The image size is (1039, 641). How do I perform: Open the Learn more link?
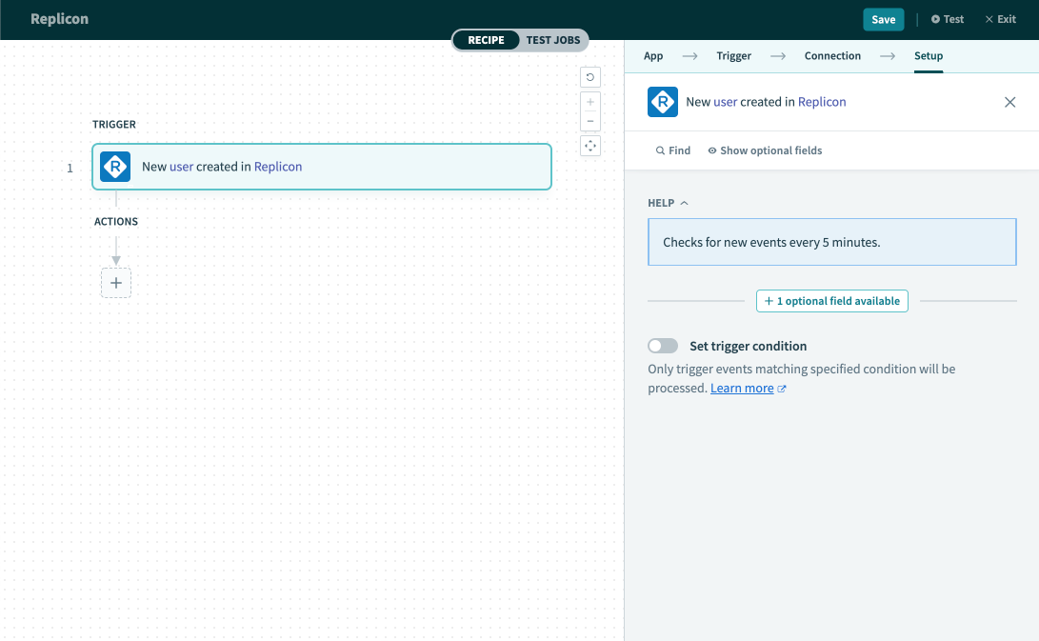pos(742,389)
